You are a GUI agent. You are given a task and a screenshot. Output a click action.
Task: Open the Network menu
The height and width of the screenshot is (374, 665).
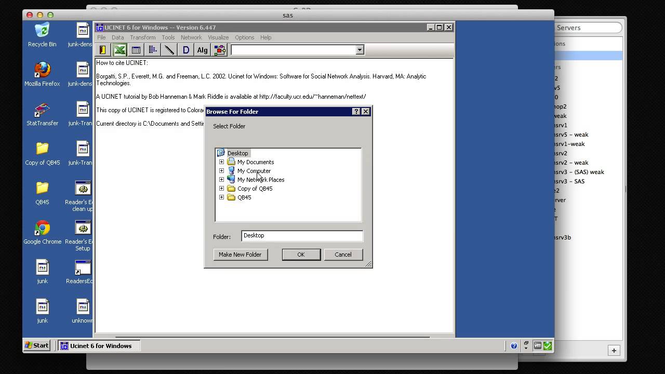point(191,37)
